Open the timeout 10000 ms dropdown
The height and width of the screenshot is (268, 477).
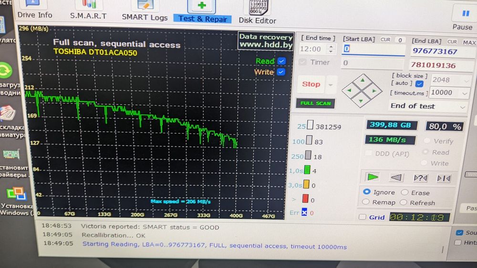pyautogui.click(x=449, y=92)
